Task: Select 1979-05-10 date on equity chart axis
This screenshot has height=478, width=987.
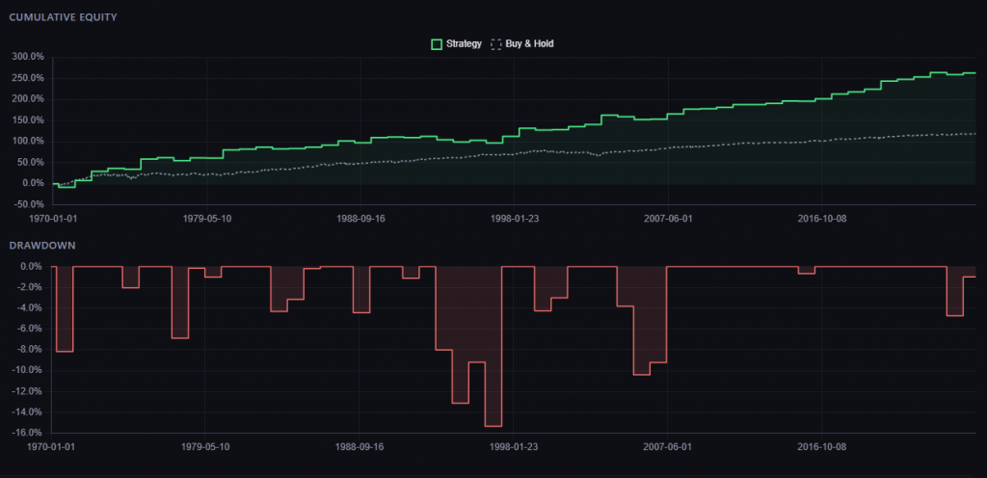Action: tap(206, 218)
